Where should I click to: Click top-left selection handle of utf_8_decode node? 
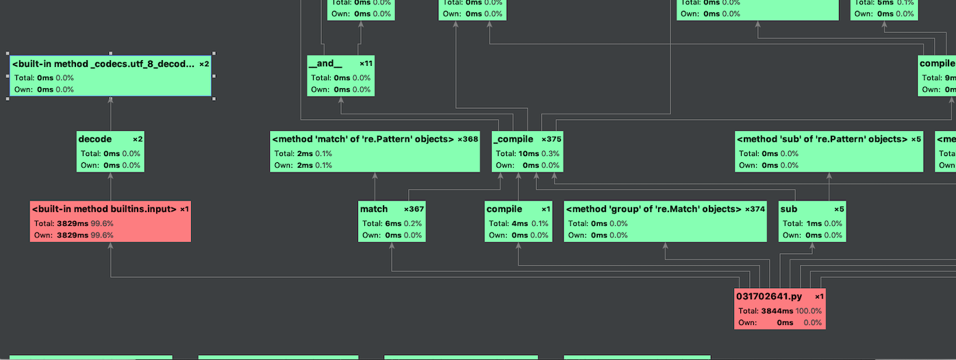click(8, 53)
